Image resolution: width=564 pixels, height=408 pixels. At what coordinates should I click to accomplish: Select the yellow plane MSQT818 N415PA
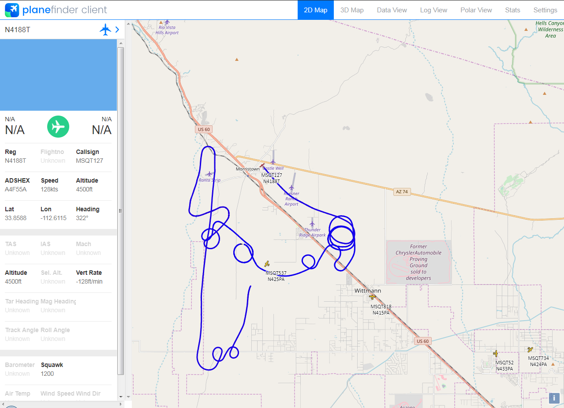373,297
